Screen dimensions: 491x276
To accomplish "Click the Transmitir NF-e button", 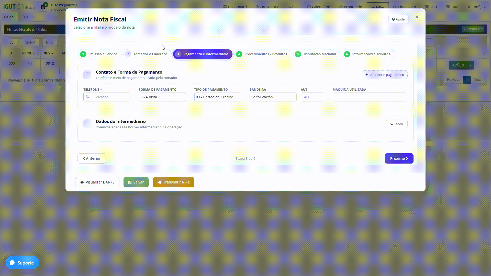I will click(174, 182).
